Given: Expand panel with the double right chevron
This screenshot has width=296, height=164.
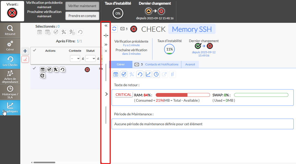Looking at the screenshot, I should 106,45.
